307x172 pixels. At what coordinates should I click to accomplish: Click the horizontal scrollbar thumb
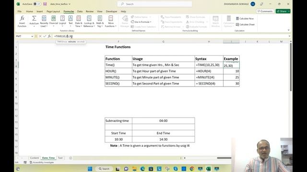224,158
